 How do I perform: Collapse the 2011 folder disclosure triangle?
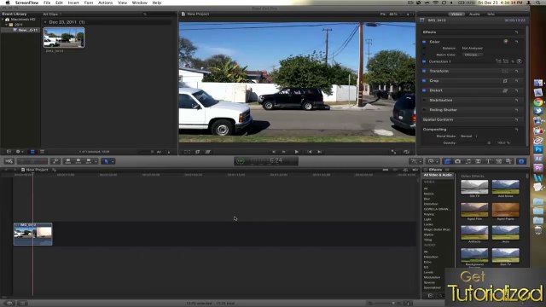(x=6, y=25)
